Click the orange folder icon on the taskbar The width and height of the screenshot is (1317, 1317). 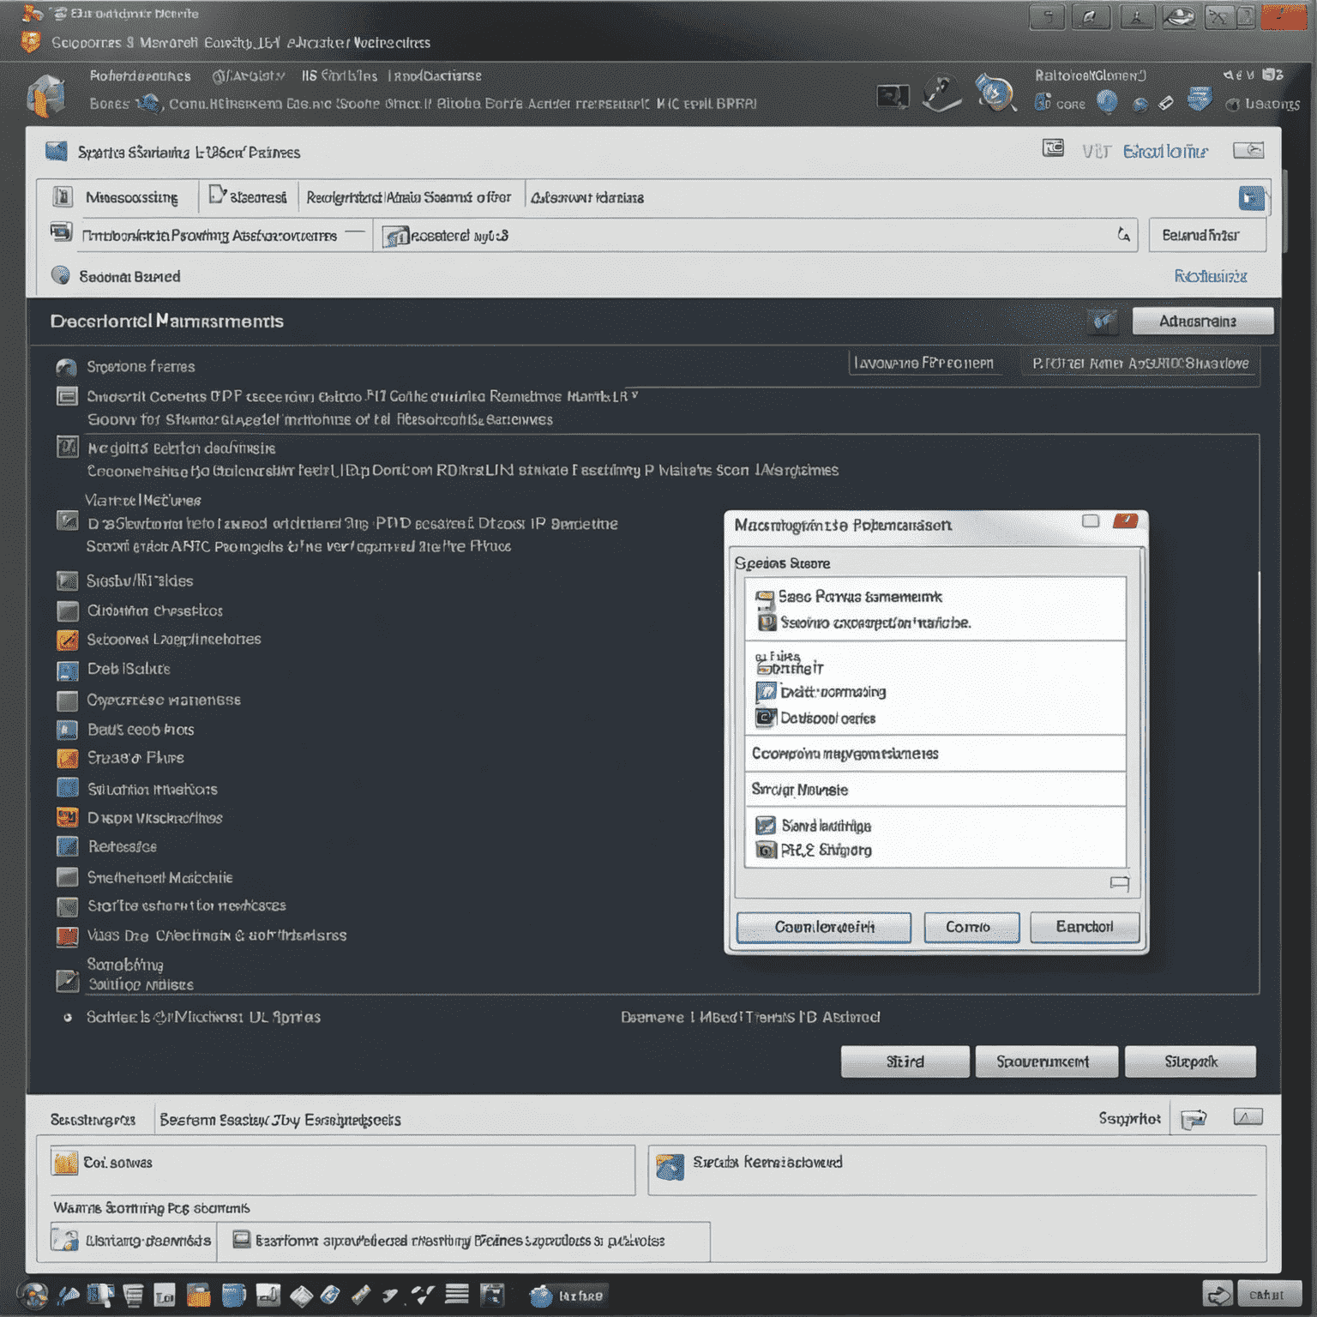point(199,1295)
